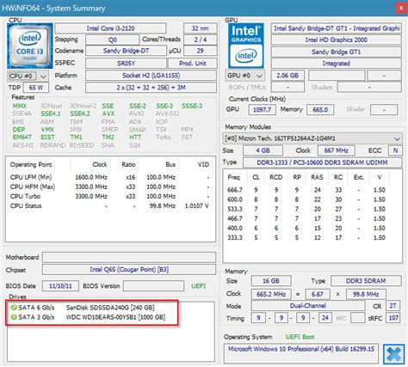The width and height of the screenshot is (408, 367).
Task: Click the memory clock 665.2 MHz field
Action: point(271,294)
